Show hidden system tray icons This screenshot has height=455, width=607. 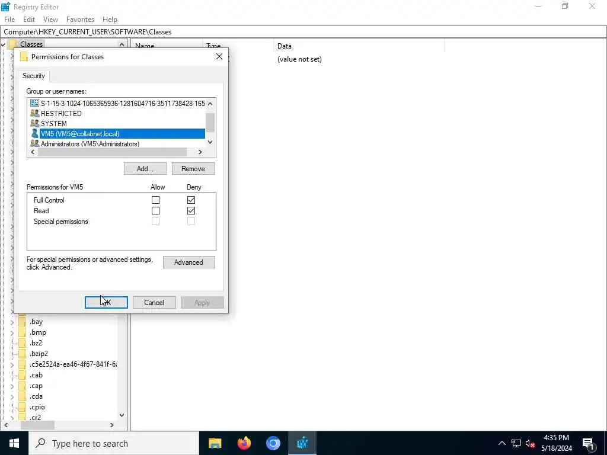tap(501, 443)
